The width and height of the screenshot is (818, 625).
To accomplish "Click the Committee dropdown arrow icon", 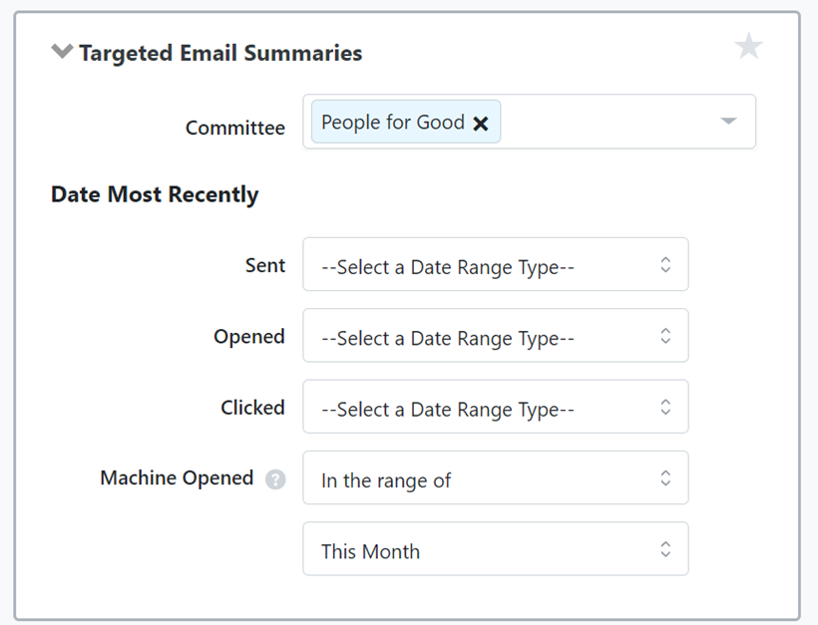I will click(x=728, y=122).
